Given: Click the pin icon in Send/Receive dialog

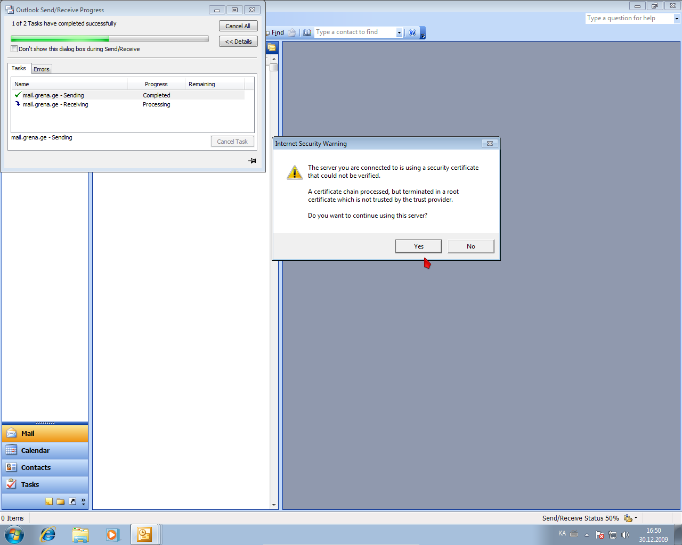Looking at the screenshot, I should (x=252, y=161).
